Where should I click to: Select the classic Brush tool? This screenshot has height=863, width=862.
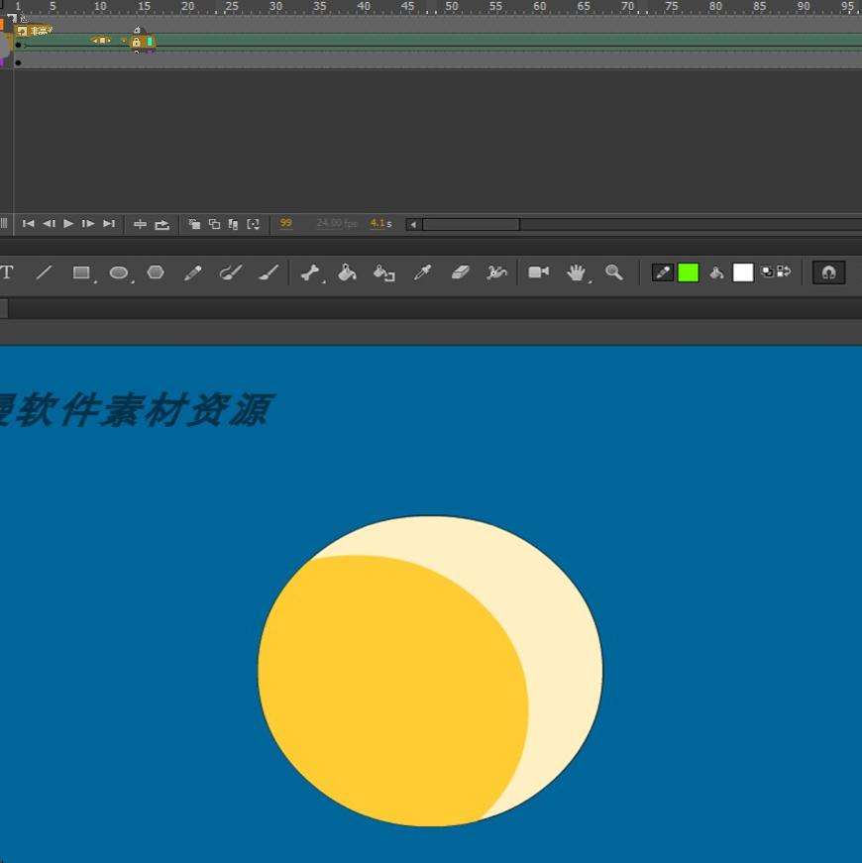[269, 272]
